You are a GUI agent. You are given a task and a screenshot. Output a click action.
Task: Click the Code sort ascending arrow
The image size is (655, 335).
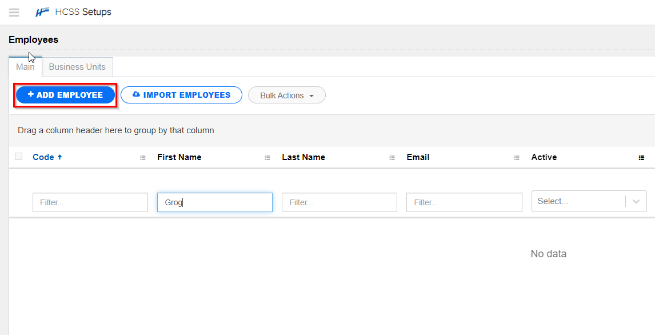click(x=60, y=157)
